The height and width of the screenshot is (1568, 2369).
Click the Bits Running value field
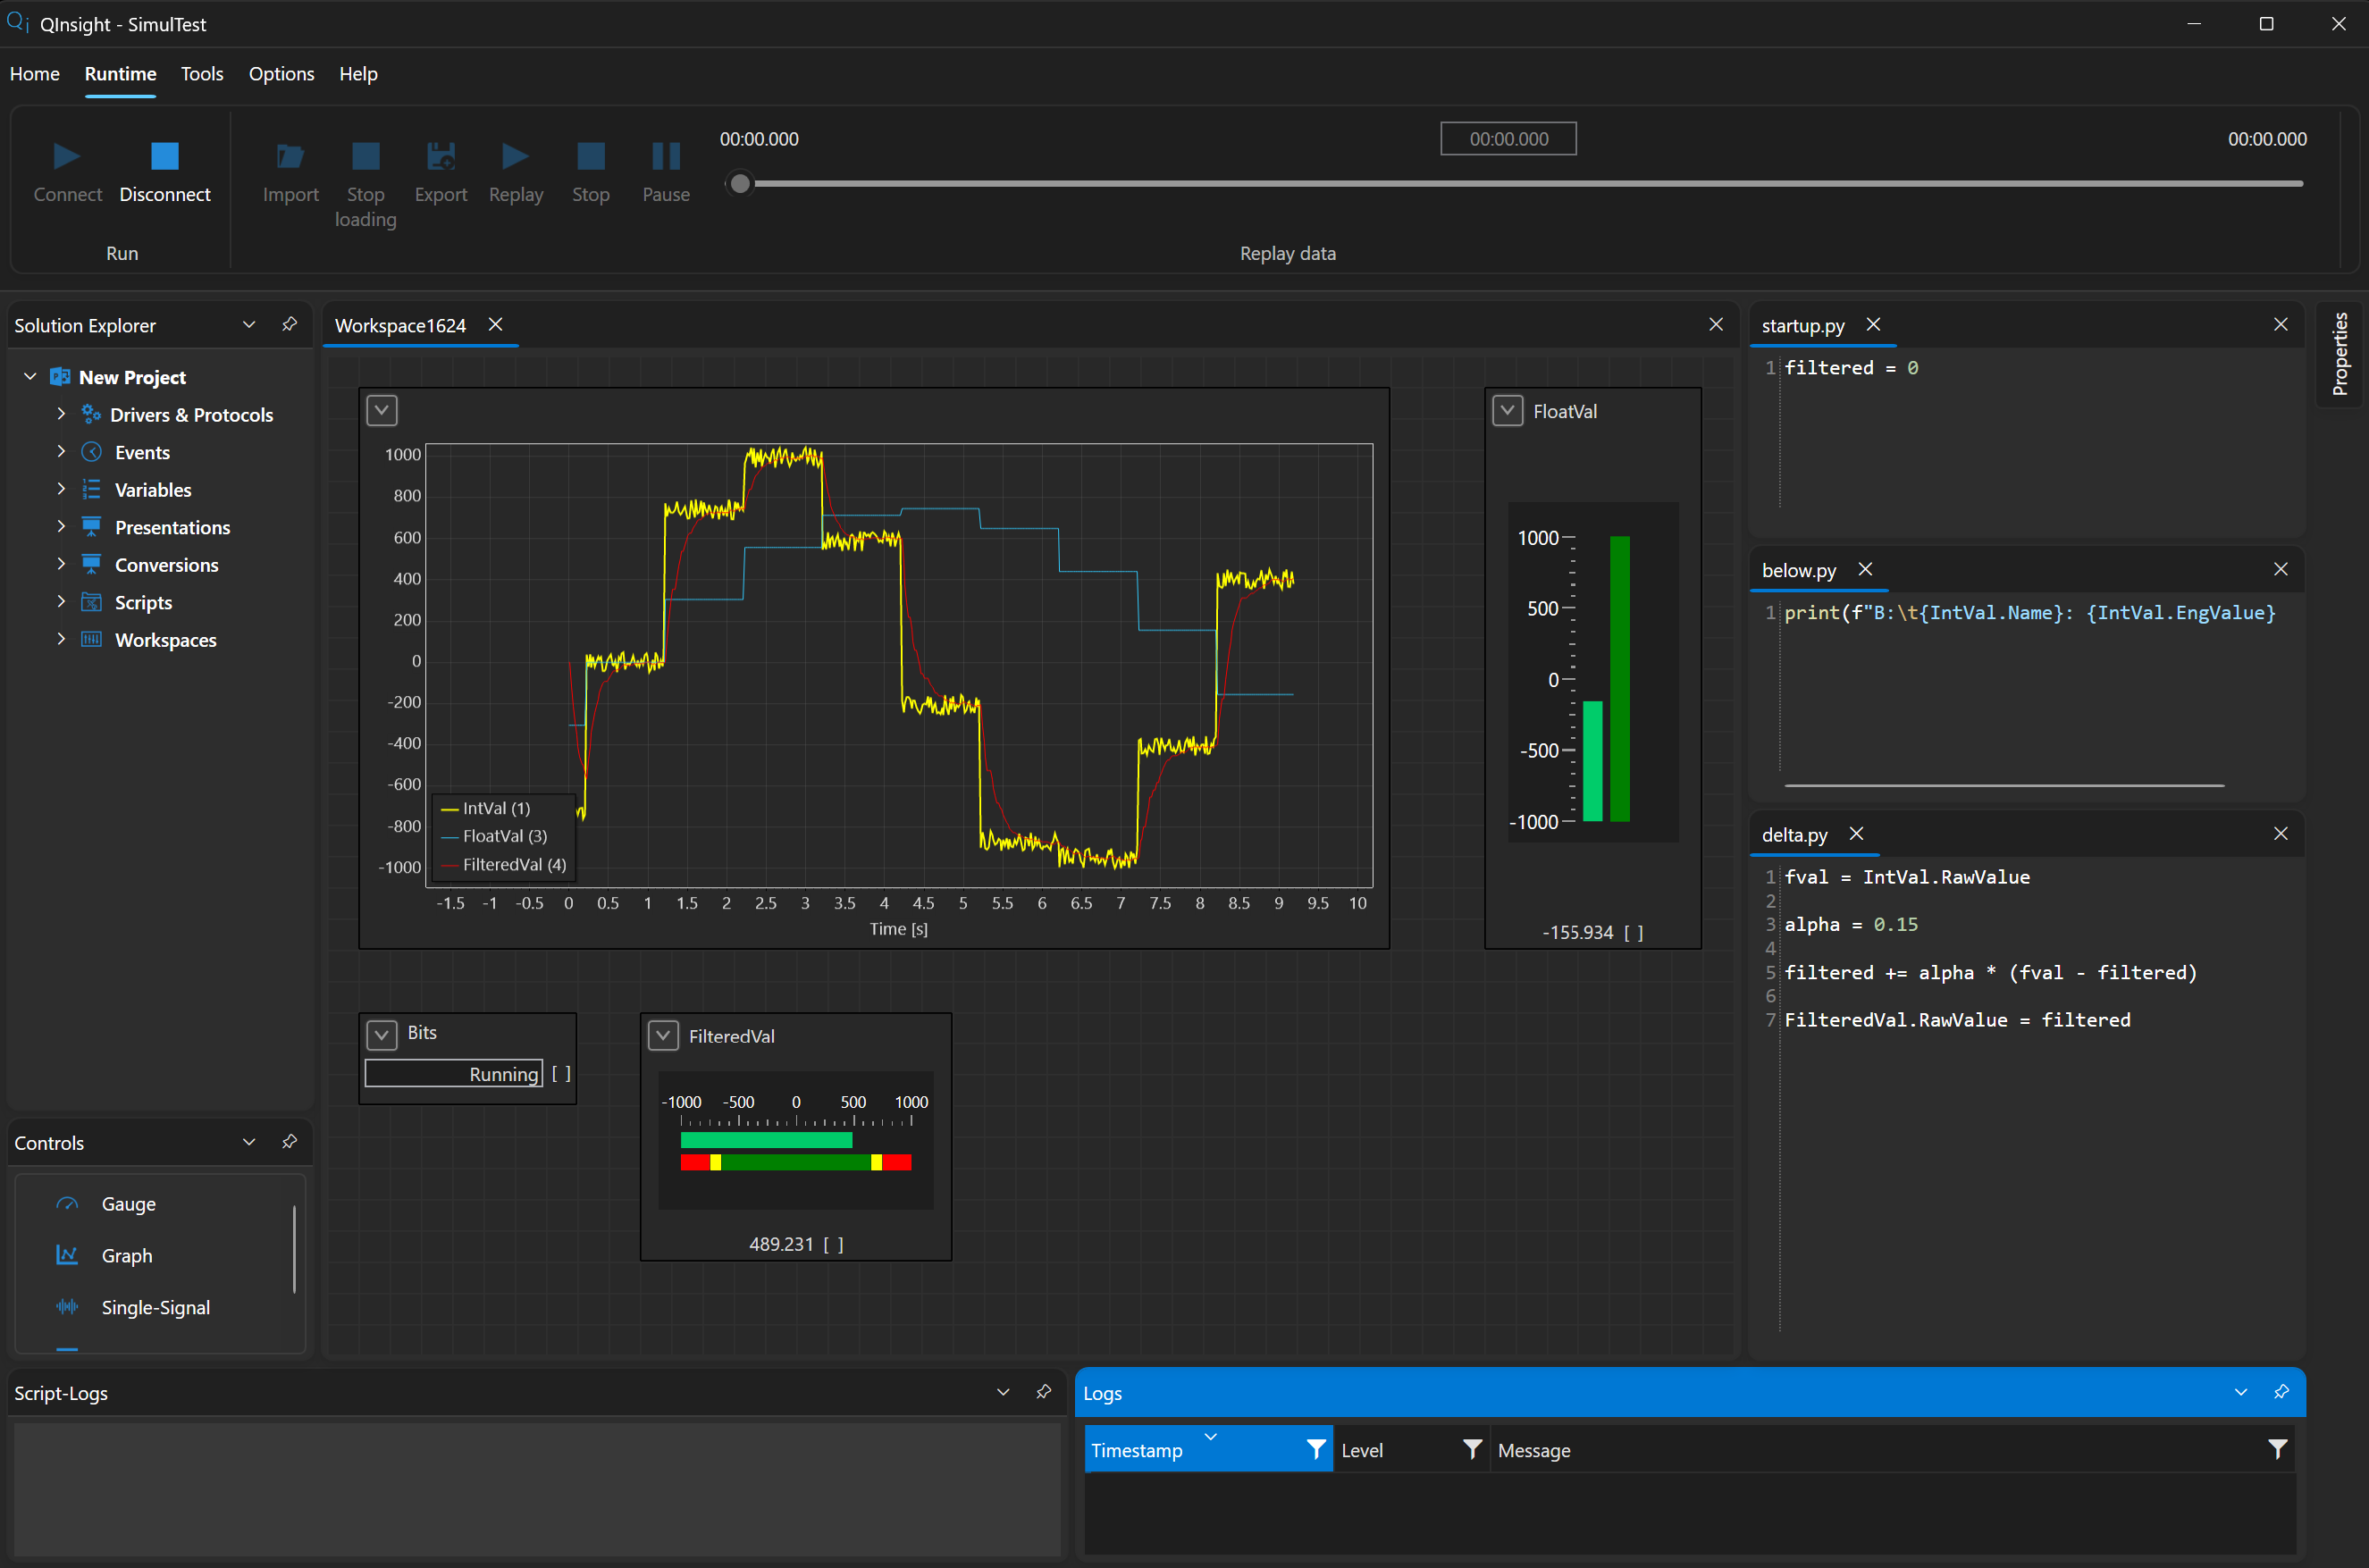pos(454,1074)
